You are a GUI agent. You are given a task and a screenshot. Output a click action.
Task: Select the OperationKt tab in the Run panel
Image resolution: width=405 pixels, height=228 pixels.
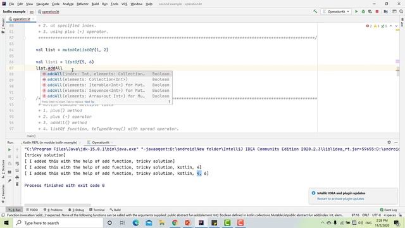click(x=101, y=142)
